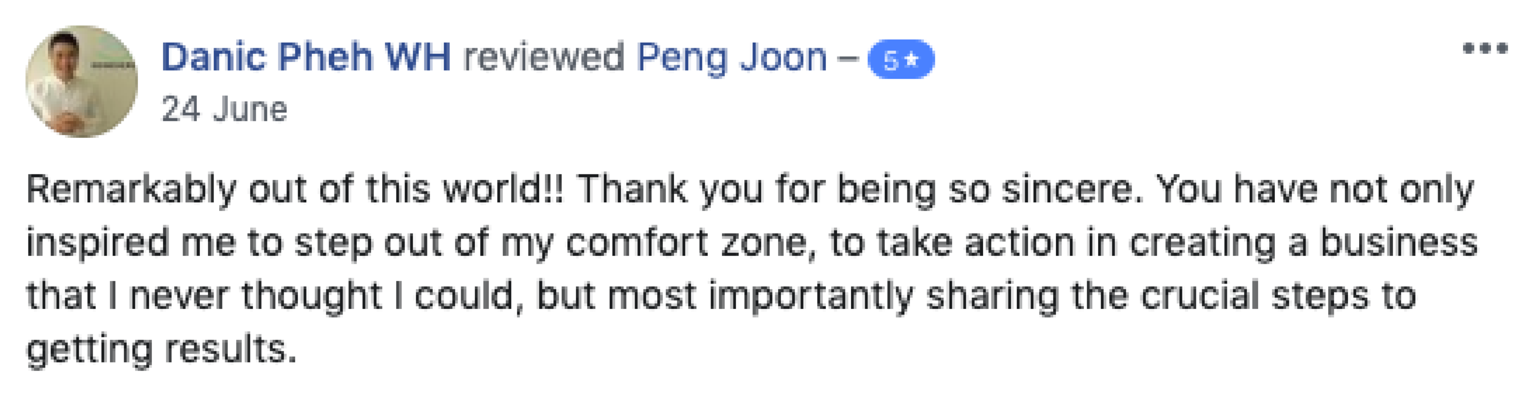This screenshot has height=396, width=1525.
Task: Click the 5-star rating badge
Action: click(901, 59)
